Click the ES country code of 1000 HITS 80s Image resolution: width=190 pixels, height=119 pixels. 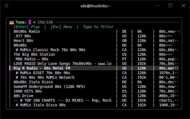coord(124,91)
